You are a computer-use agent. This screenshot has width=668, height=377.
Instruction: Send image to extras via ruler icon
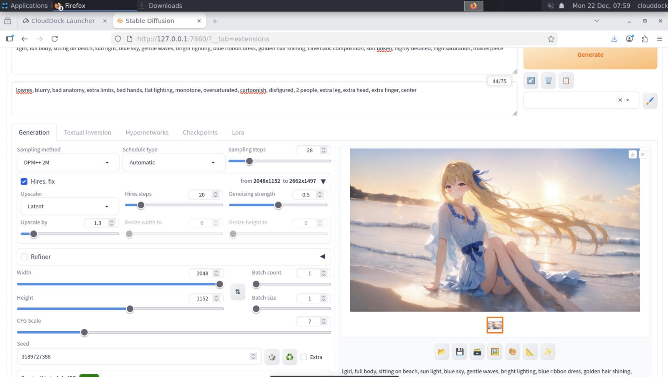(530, 352)
